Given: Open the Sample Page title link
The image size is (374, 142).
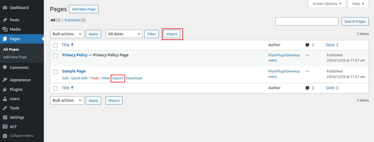Looking at the screenshot, I should tap(74, 71).
